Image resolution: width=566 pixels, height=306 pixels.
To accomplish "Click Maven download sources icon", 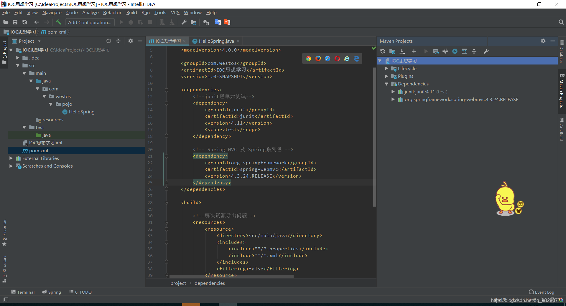I will (x=402, y=51).
